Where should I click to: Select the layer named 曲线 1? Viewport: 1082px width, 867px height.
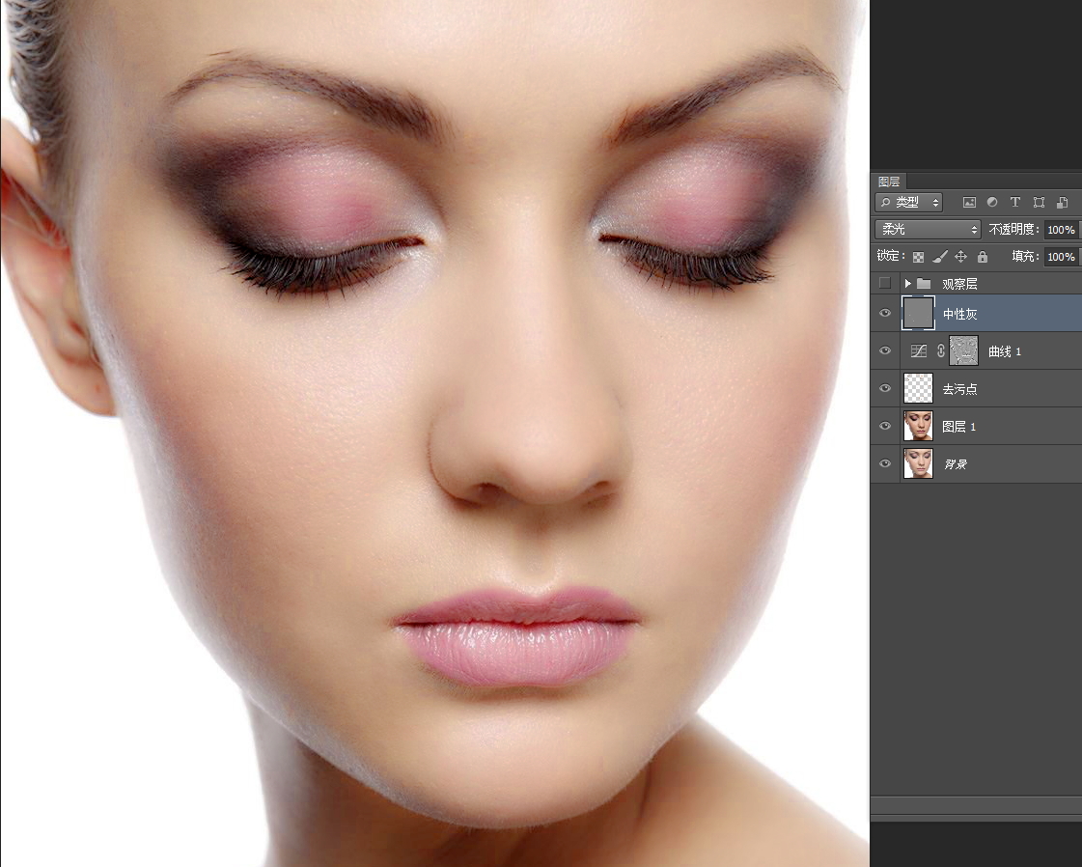pos(1005,351)
